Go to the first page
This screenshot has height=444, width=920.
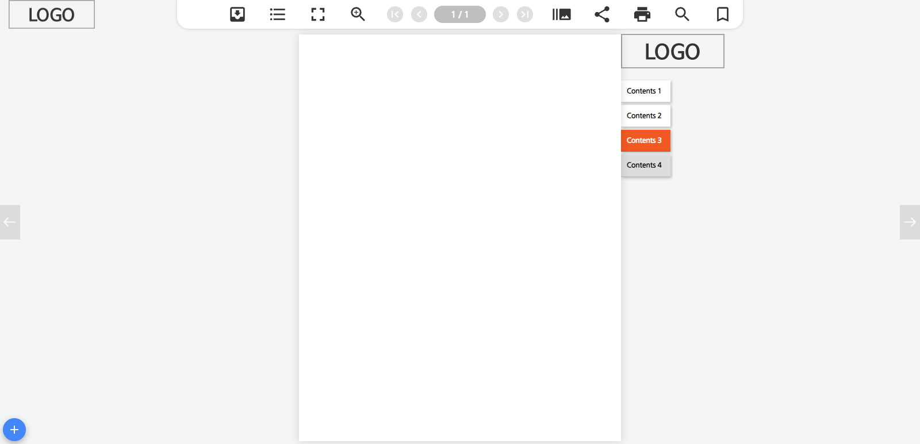(395, 14)
